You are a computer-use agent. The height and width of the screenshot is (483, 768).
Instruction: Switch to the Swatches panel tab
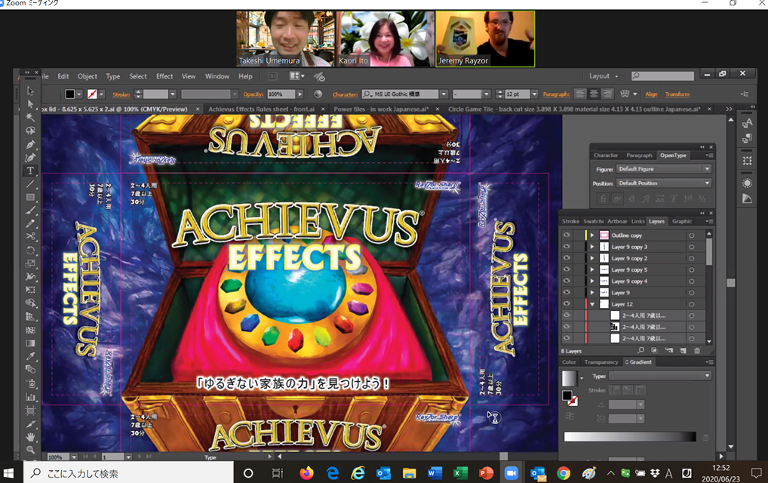pos(593,221)
